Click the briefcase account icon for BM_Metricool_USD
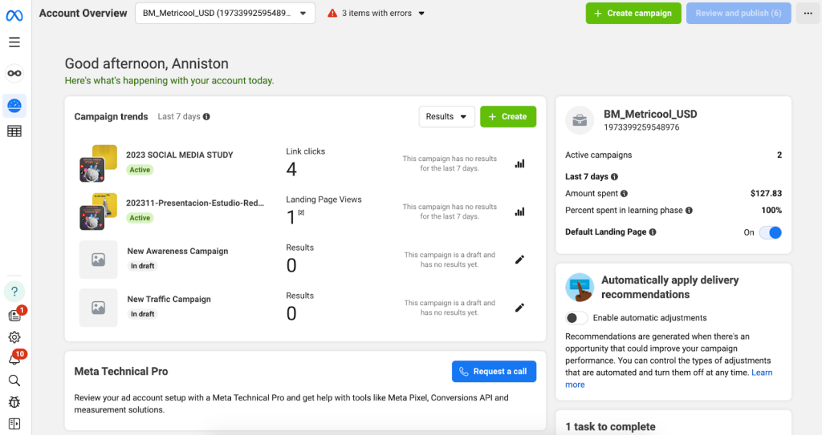 [x=580, y=120]
